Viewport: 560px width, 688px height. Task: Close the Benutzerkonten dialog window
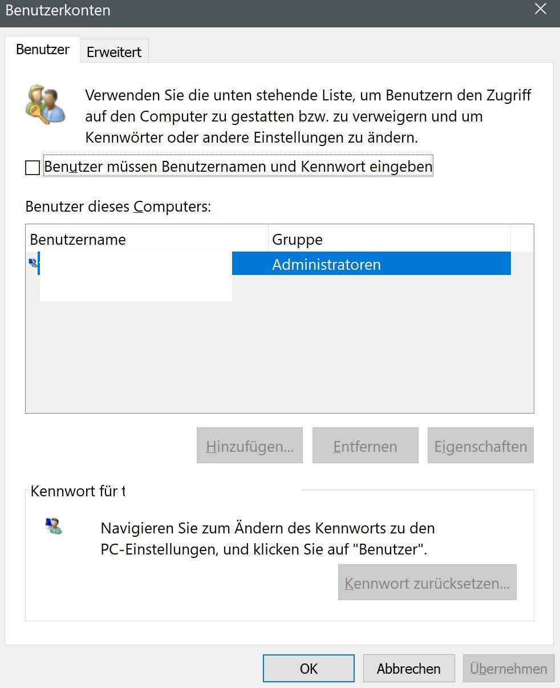click(x=540, y=9)
